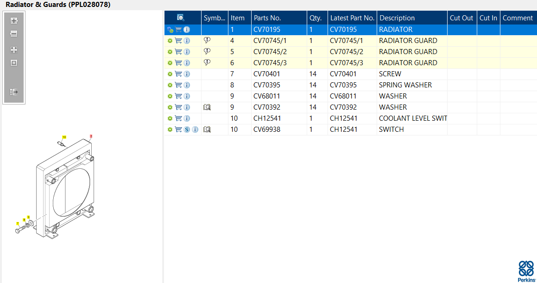The image size is (537, 283).
Task: Select callout 10 on the diagram
Action: point(64,137)
